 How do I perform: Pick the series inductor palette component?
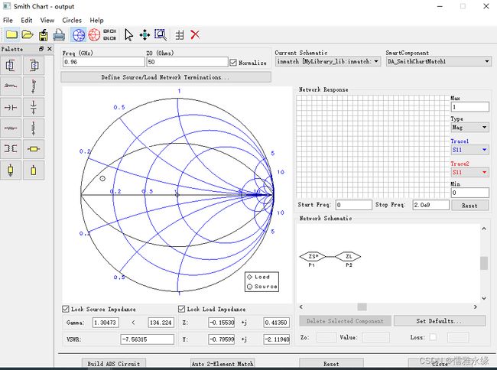point(11,86)
